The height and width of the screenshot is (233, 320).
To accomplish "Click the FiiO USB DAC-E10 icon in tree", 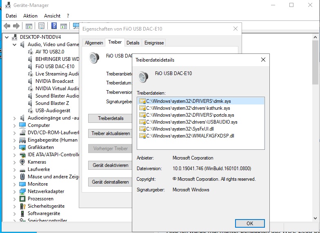I will click(x=30, y=67).
